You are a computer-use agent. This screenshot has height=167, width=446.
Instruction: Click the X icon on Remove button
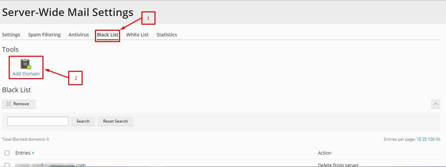pos(9,104)
